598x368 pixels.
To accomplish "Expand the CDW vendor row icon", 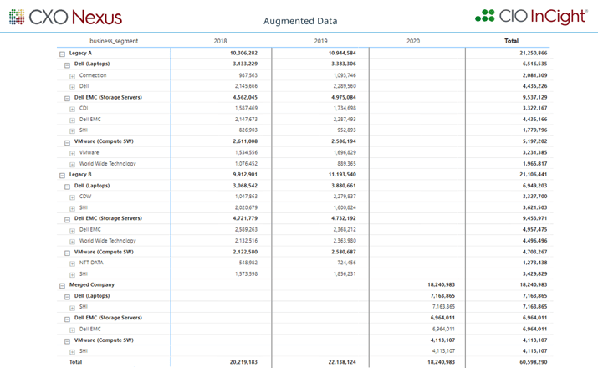I will pos(73,197).
